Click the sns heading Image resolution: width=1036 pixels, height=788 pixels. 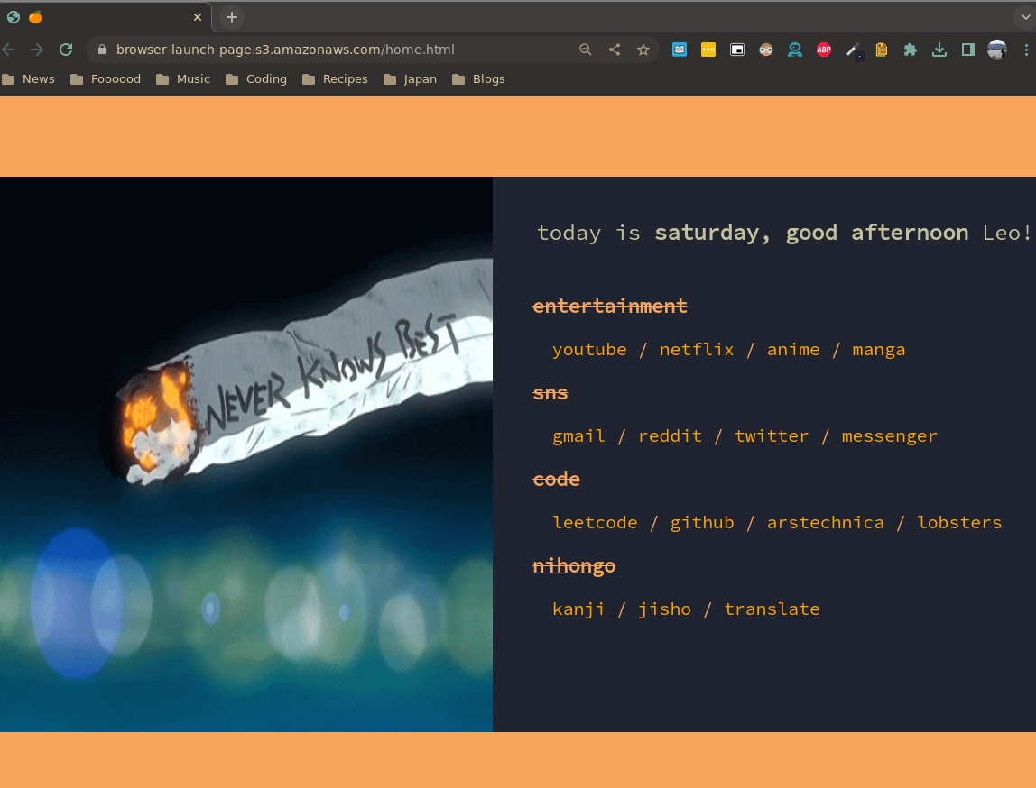(550, 393)
